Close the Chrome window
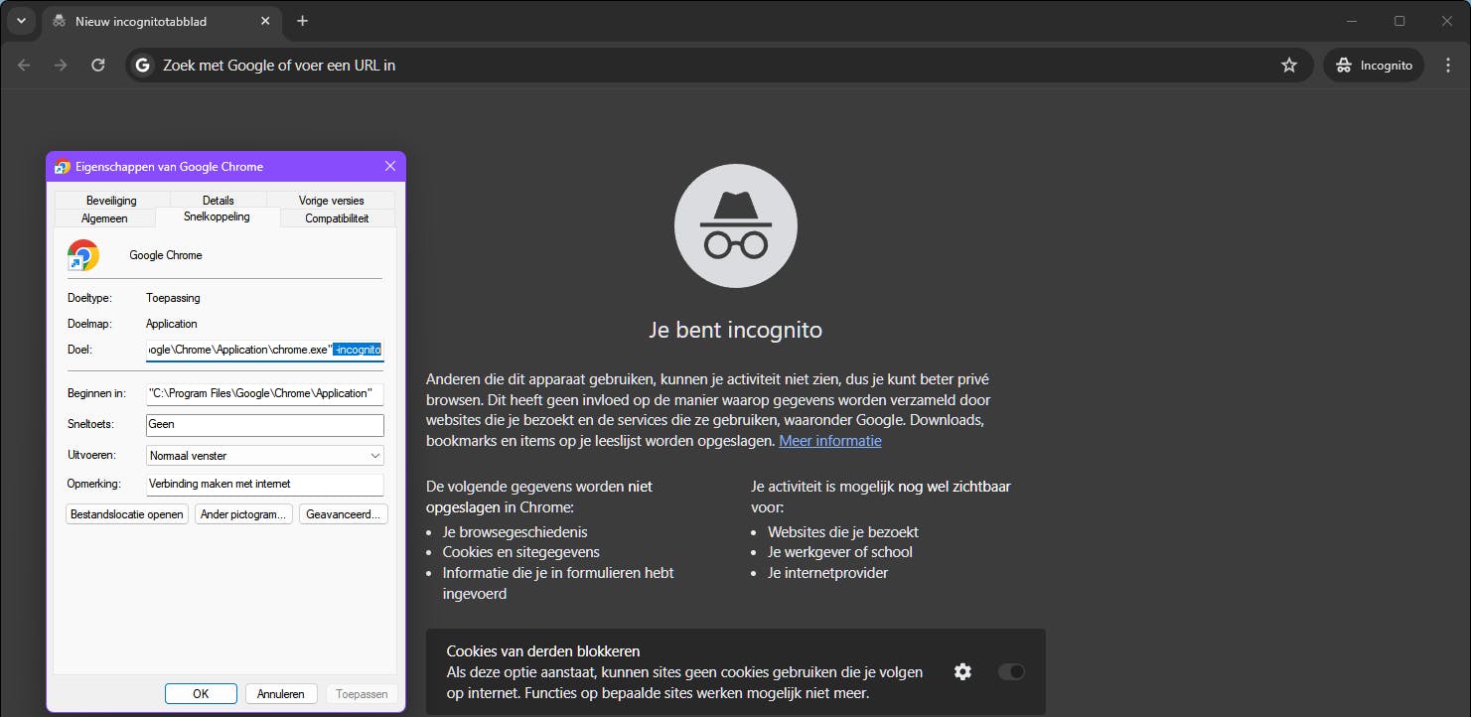The image size is (1471, 717). click(1446, 21)
